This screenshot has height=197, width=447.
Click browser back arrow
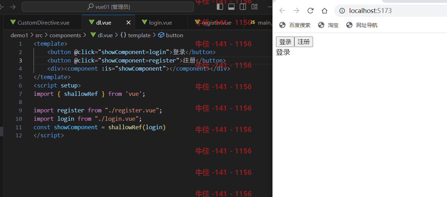tap(282, 11)
